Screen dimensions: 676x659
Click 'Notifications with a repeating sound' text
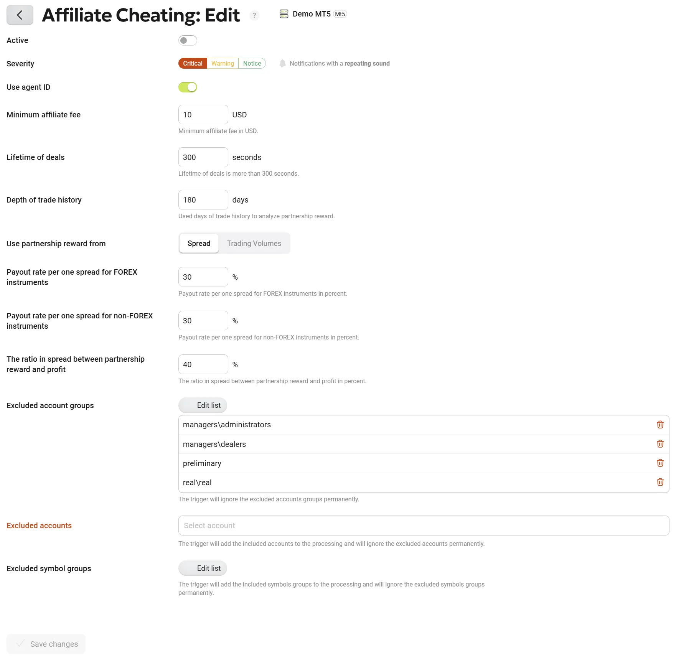[340, 63]
